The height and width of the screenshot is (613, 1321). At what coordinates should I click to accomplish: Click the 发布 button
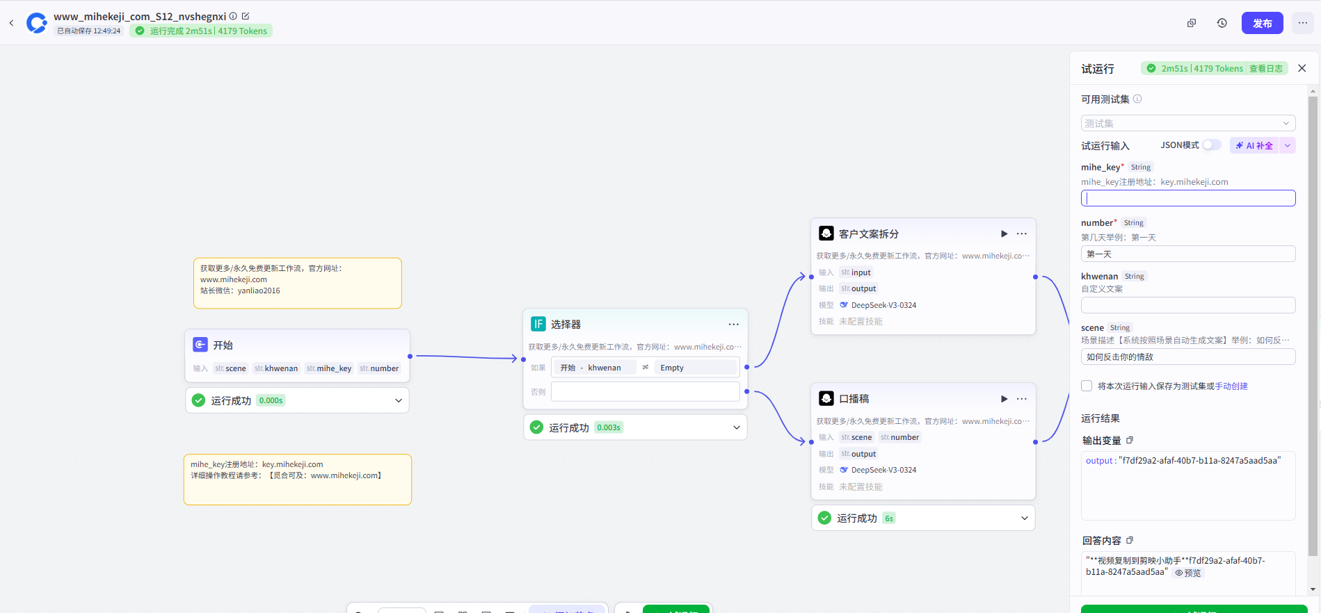click(1262, 23)
